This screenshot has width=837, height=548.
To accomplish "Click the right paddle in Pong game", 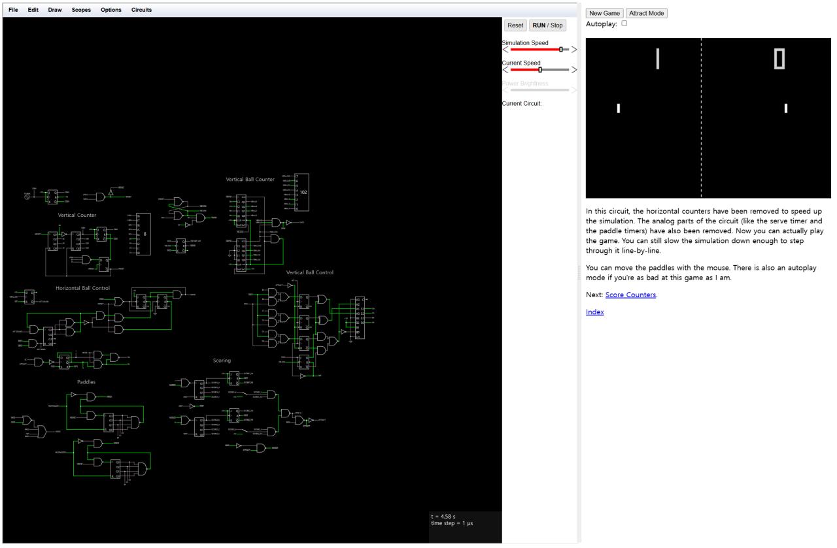I will pos(785,108).
